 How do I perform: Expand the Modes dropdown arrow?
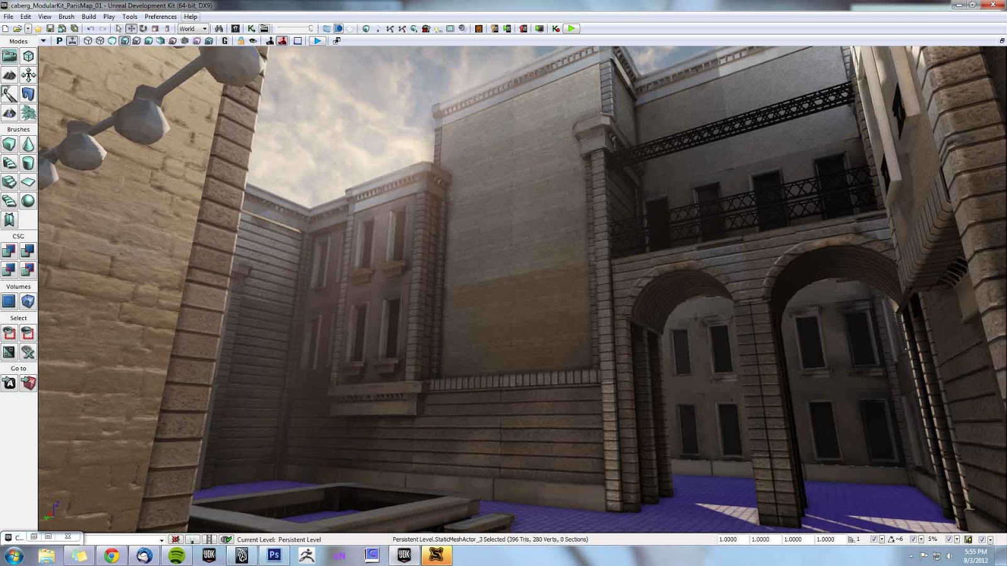point(43,41)
